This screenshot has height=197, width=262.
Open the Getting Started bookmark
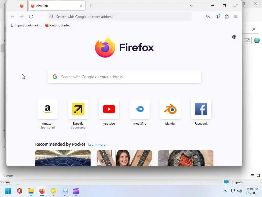click(x=58, y=25)
